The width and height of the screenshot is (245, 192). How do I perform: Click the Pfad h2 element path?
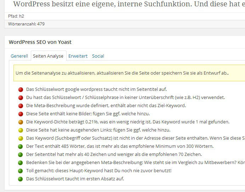tap(16, 16)
